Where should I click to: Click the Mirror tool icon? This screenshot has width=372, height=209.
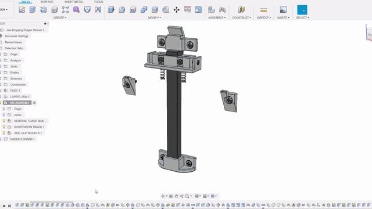pyautogui.click(x=98, y=10)
